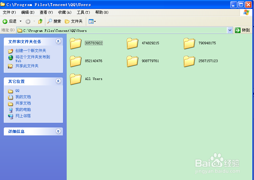Open the 工具(T) menu
This screenshot has width=254, height=180.
point(83,12)
